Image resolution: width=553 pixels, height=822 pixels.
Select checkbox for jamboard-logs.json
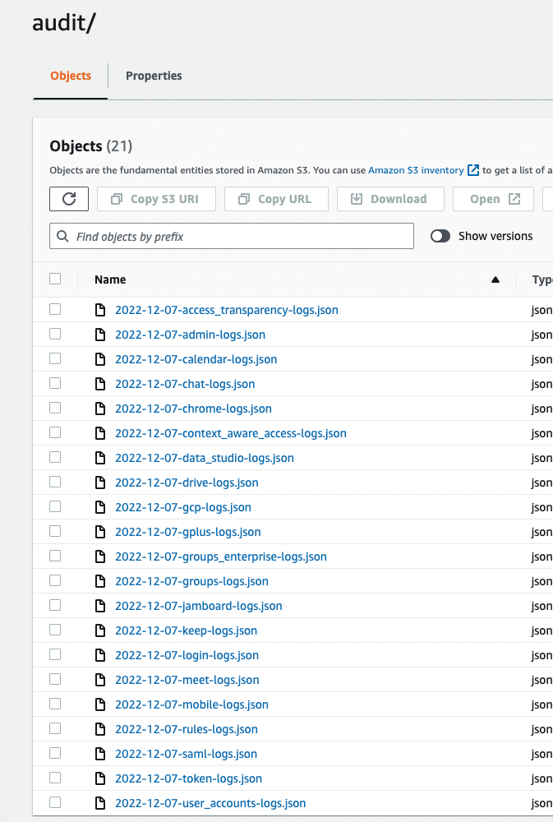[55, 605]
